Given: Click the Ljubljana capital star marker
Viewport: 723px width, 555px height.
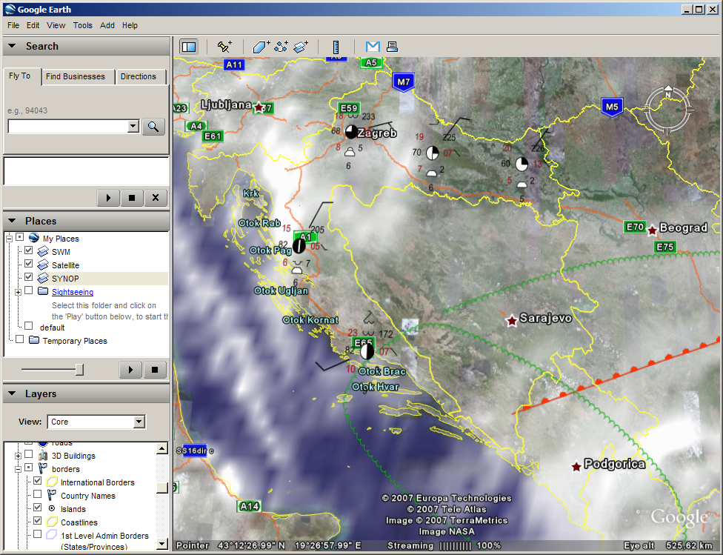Looking at the screenshot, I should pos(259,107).
